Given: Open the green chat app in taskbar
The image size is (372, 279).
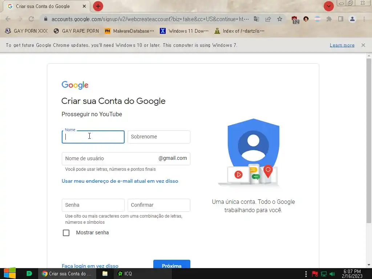Looking at the screenshot, I should (29, 274).
